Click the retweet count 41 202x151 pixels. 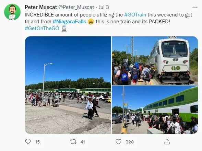click(83, 142)
